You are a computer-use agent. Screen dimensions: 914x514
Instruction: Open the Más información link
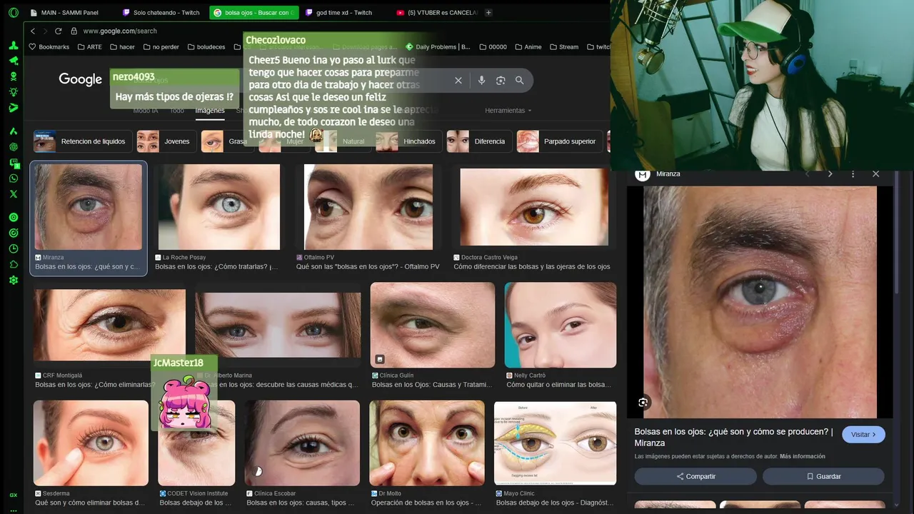pyautogui.click(x=802, y=456)
